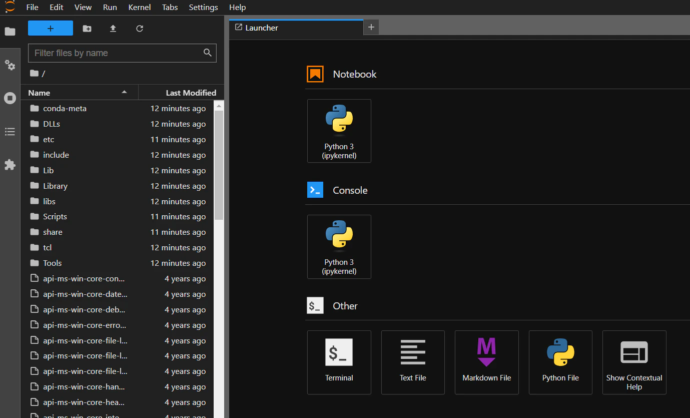This screenshot has width=690, height=418.
Task: Select the api-ms-win-core-erro... file
Action: (117, 325)
